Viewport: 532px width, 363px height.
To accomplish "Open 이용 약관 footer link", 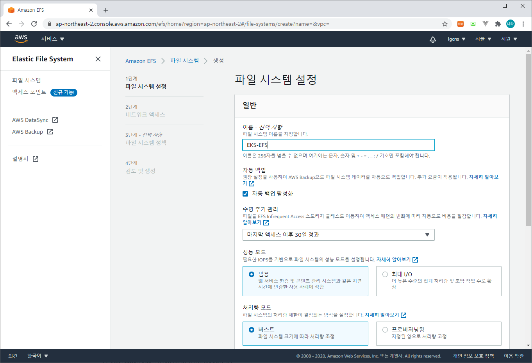I will click(x=514, y=356).
